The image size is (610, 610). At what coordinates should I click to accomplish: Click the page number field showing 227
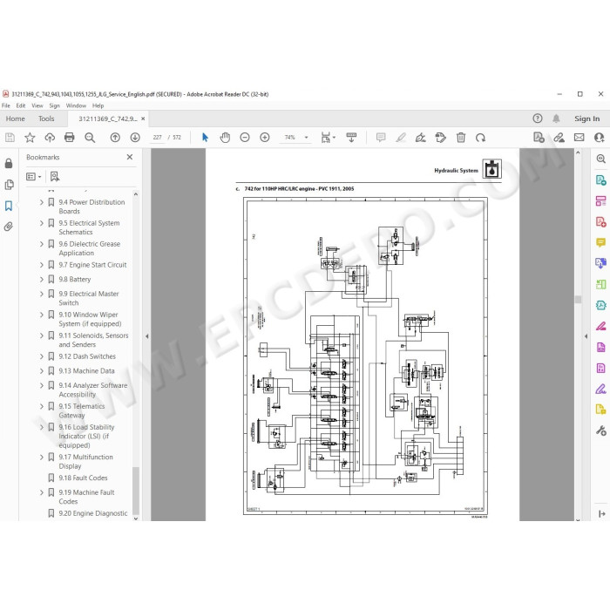pos(157,138)
